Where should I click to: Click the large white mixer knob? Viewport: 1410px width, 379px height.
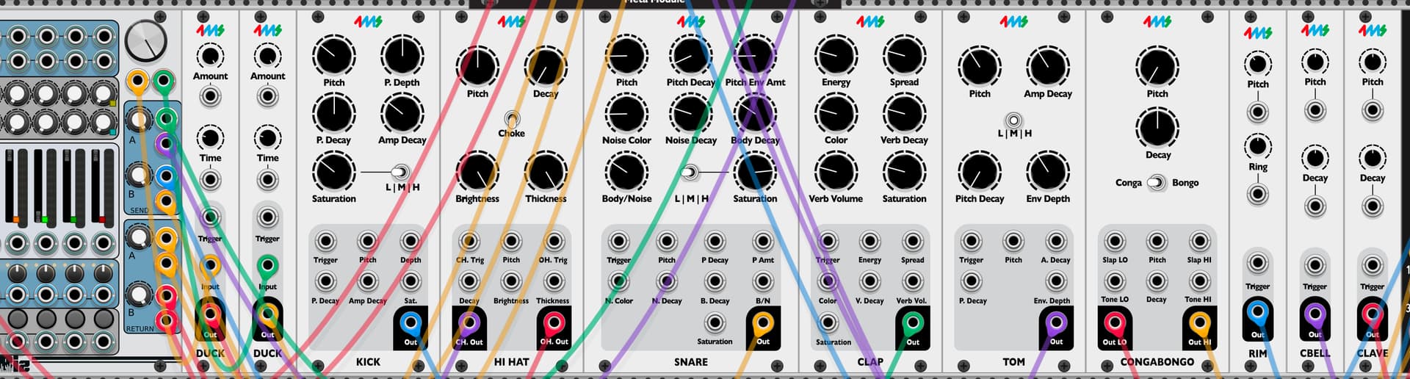(146, 40)
